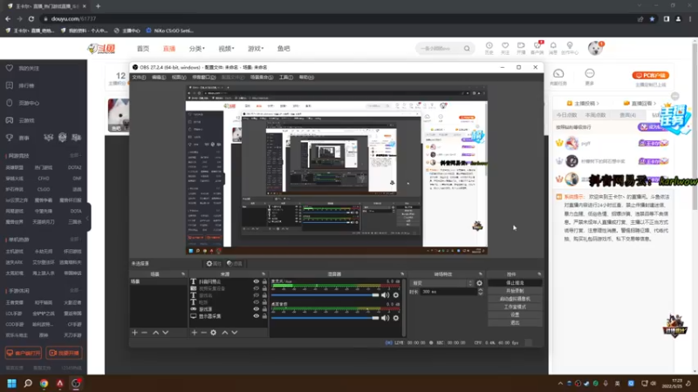Open OBS 场景集合(S) scene collection menu

click(x=261, y=78)
